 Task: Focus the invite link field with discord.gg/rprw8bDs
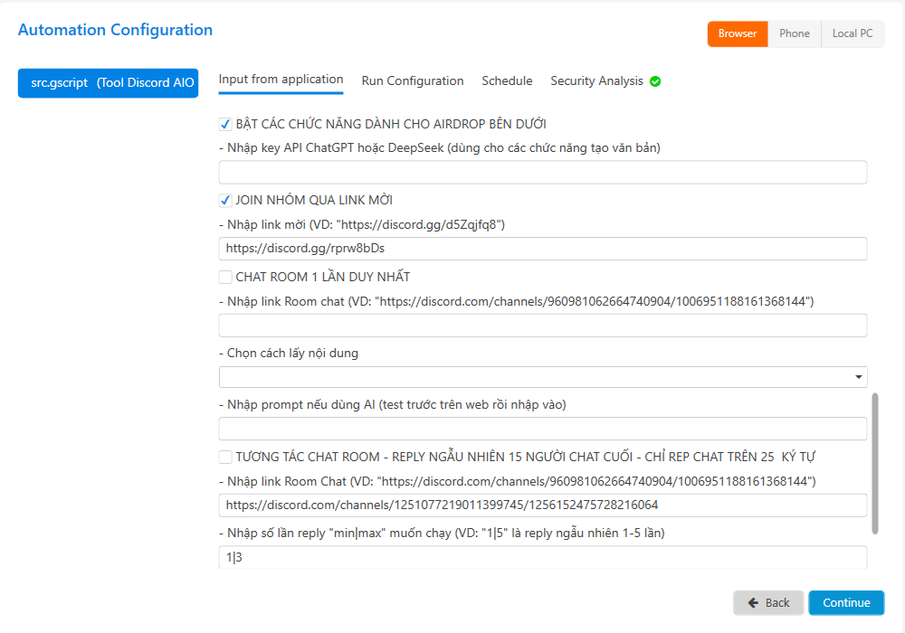[x=543, y=249]
